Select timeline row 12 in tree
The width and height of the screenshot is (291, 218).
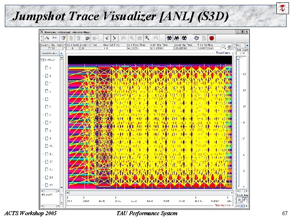point(49,161)
